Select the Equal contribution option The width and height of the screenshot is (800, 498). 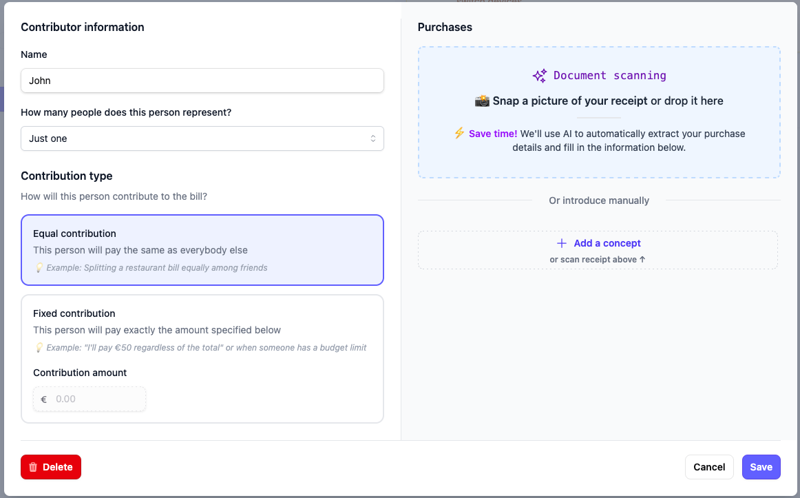point(202,249)
